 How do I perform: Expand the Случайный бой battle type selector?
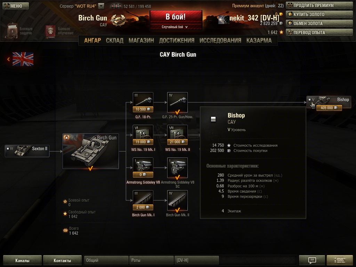(176, 27)
